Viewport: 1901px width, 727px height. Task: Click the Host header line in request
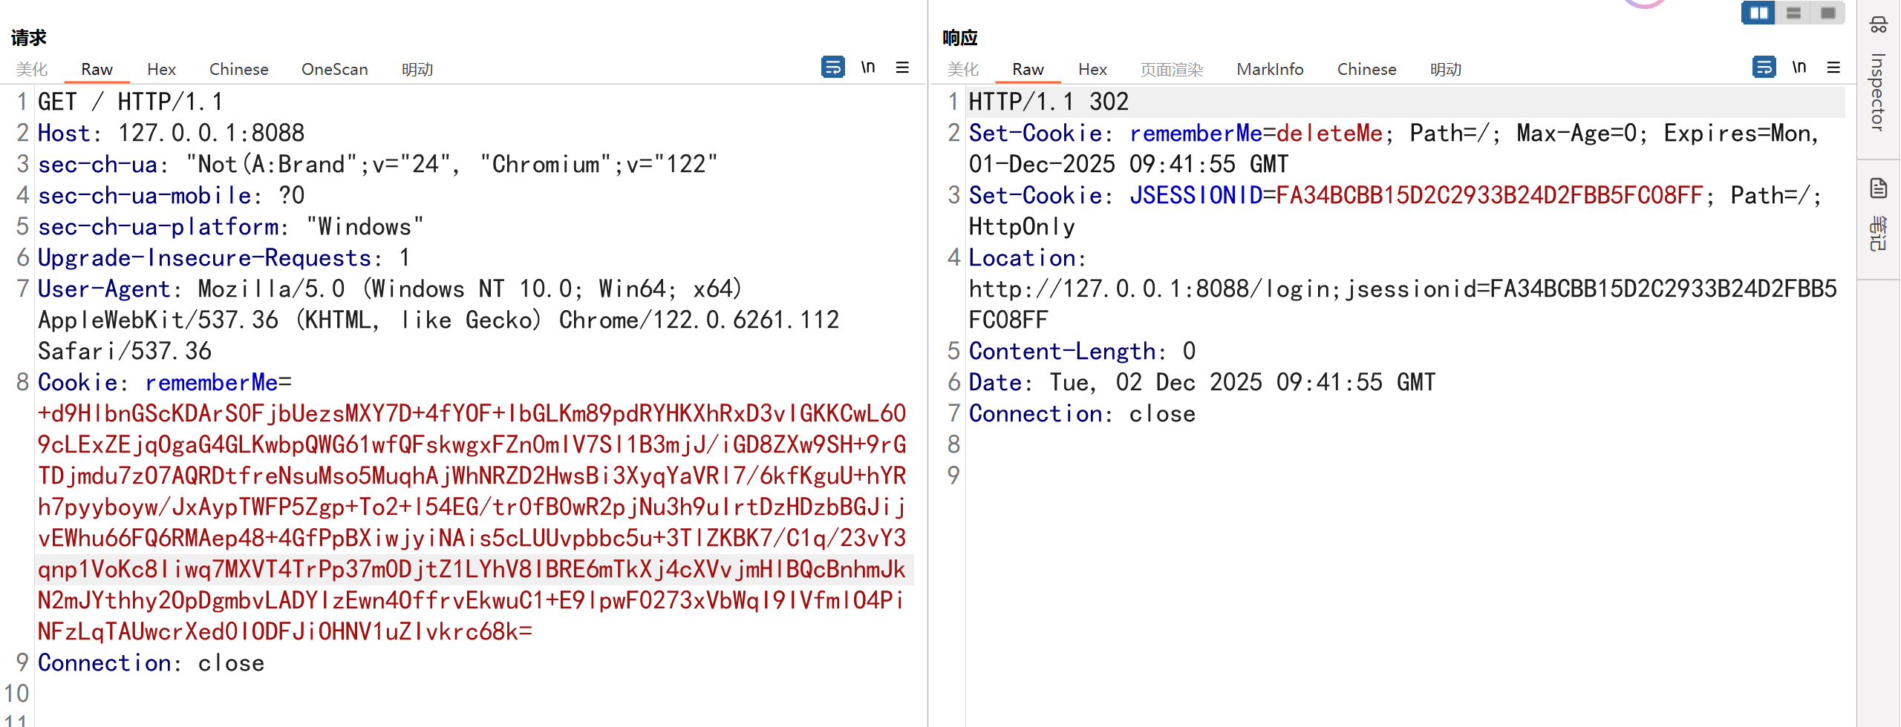tap(171, 133)
